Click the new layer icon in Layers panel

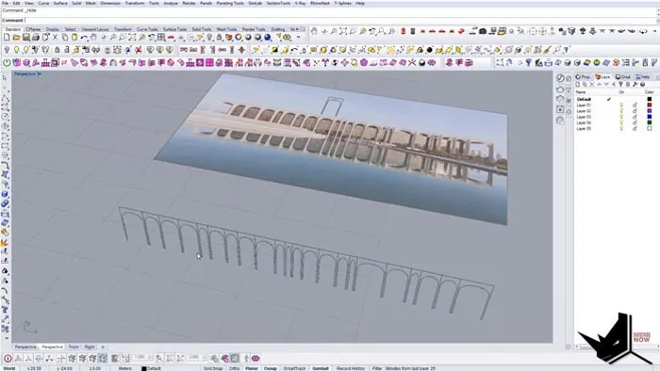point(578,85)
